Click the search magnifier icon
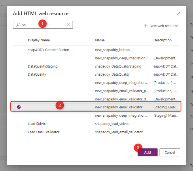Image resolution: width=193 pixels, height=171 pixels. click(18, 25)
